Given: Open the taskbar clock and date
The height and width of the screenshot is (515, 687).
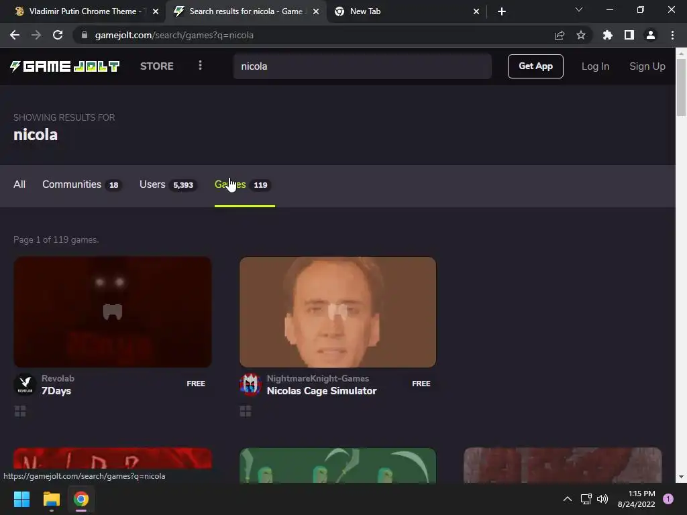Looking at the screenshot, I should click(636, 499).
